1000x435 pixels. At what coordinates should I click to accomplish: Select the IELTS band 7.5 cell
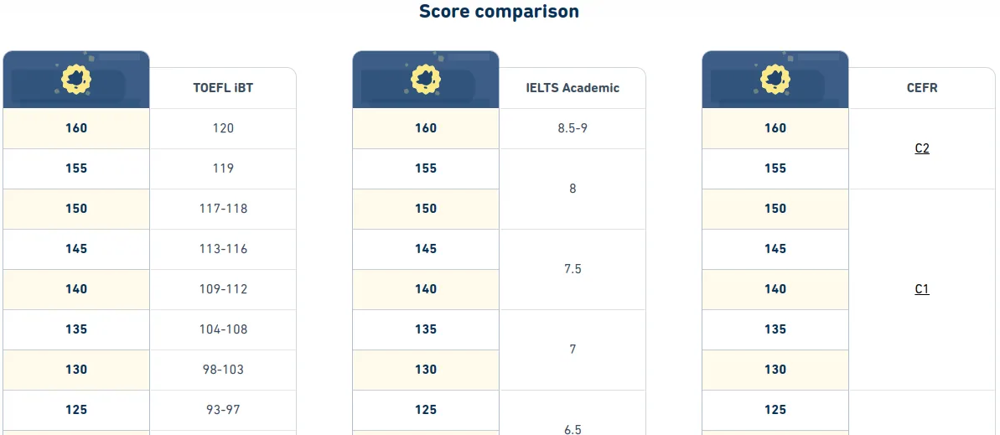click(x=573, y=269)
